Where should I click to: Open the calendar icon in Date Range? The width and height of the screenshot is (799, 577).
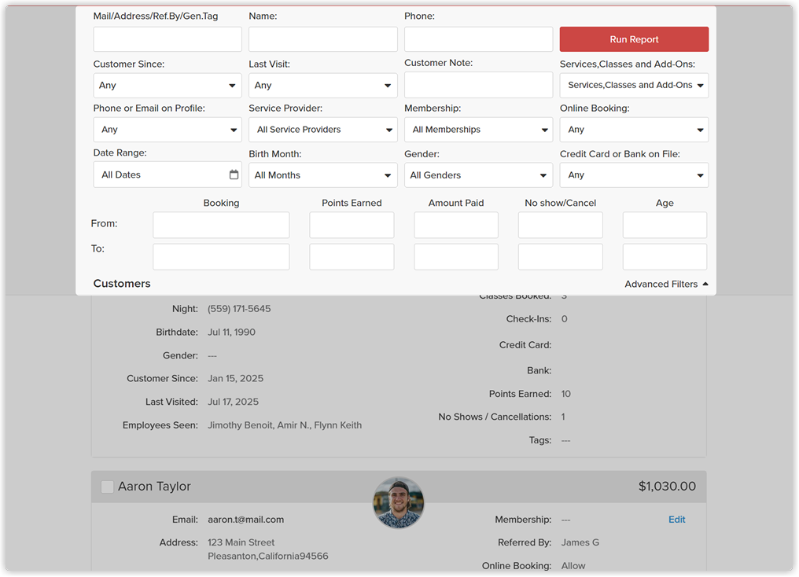pyautogui.click(x=234, y=175)
